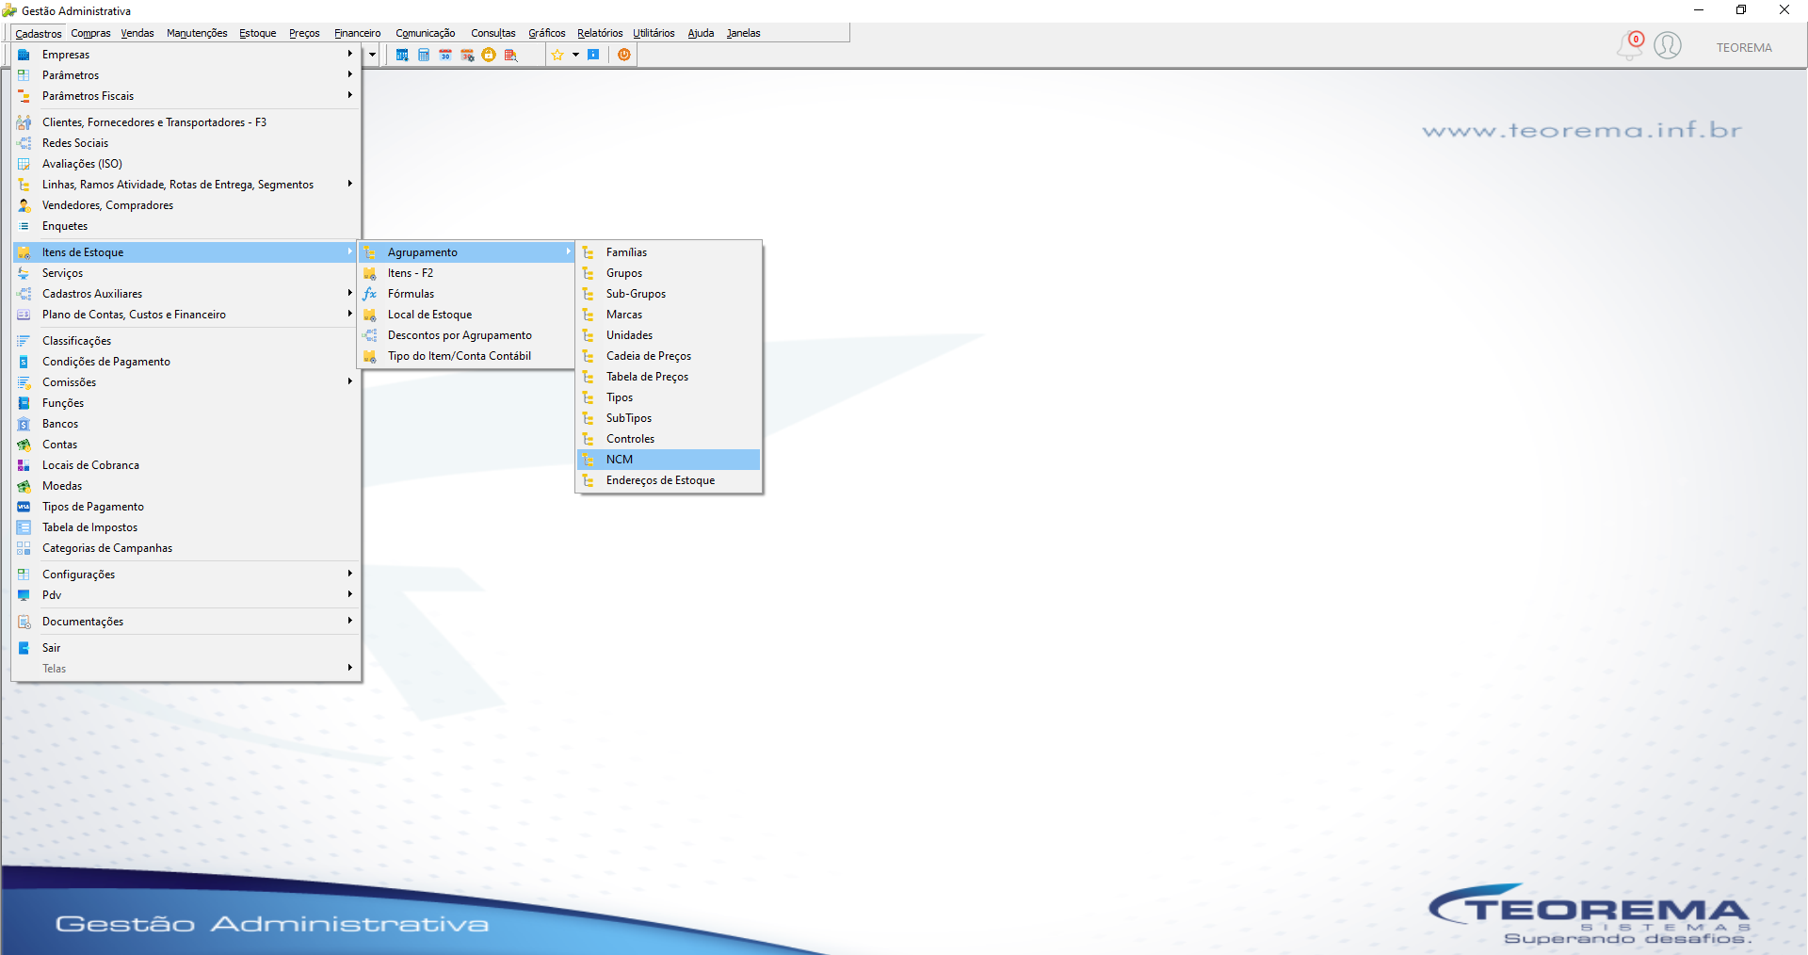This screenshot has height=955, width=1808.
Task: Click the Fórmulas fx icon
Action: click(x=370, y=294)
